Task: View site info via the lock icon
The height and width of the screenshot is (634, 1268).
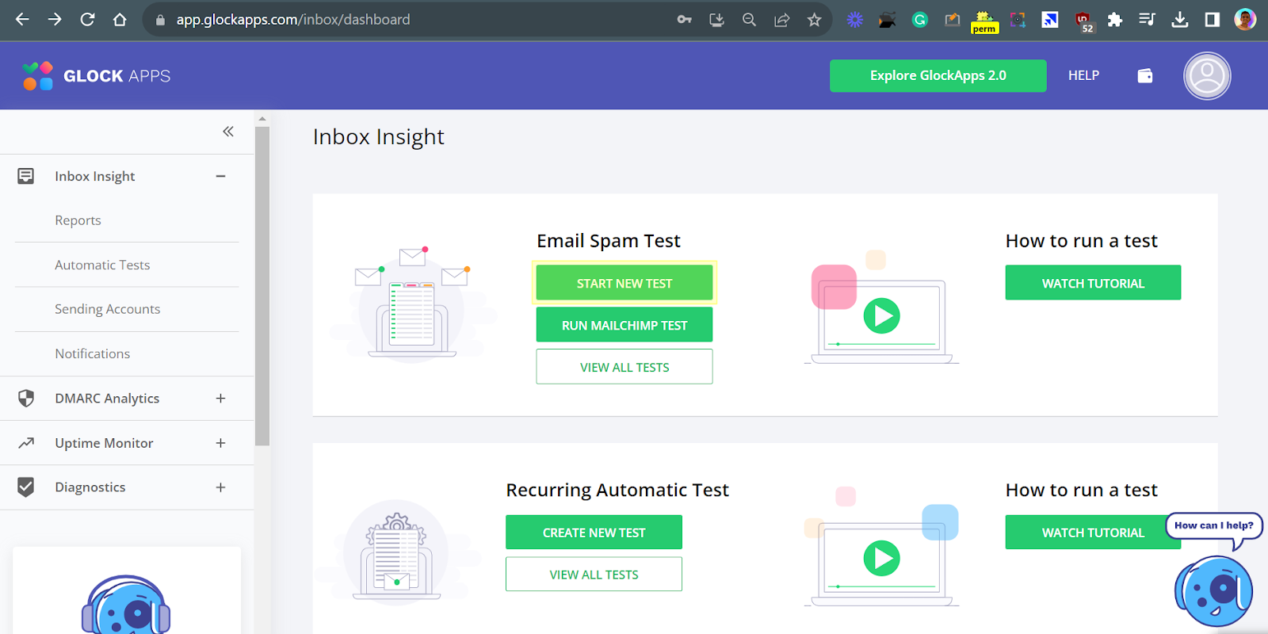Action: 160,20
